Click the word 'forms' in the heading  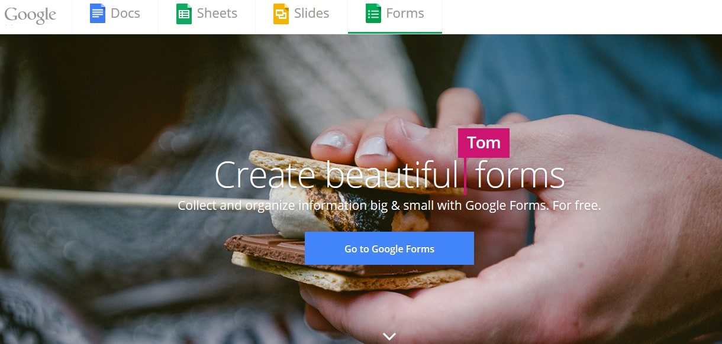(520, 176)
